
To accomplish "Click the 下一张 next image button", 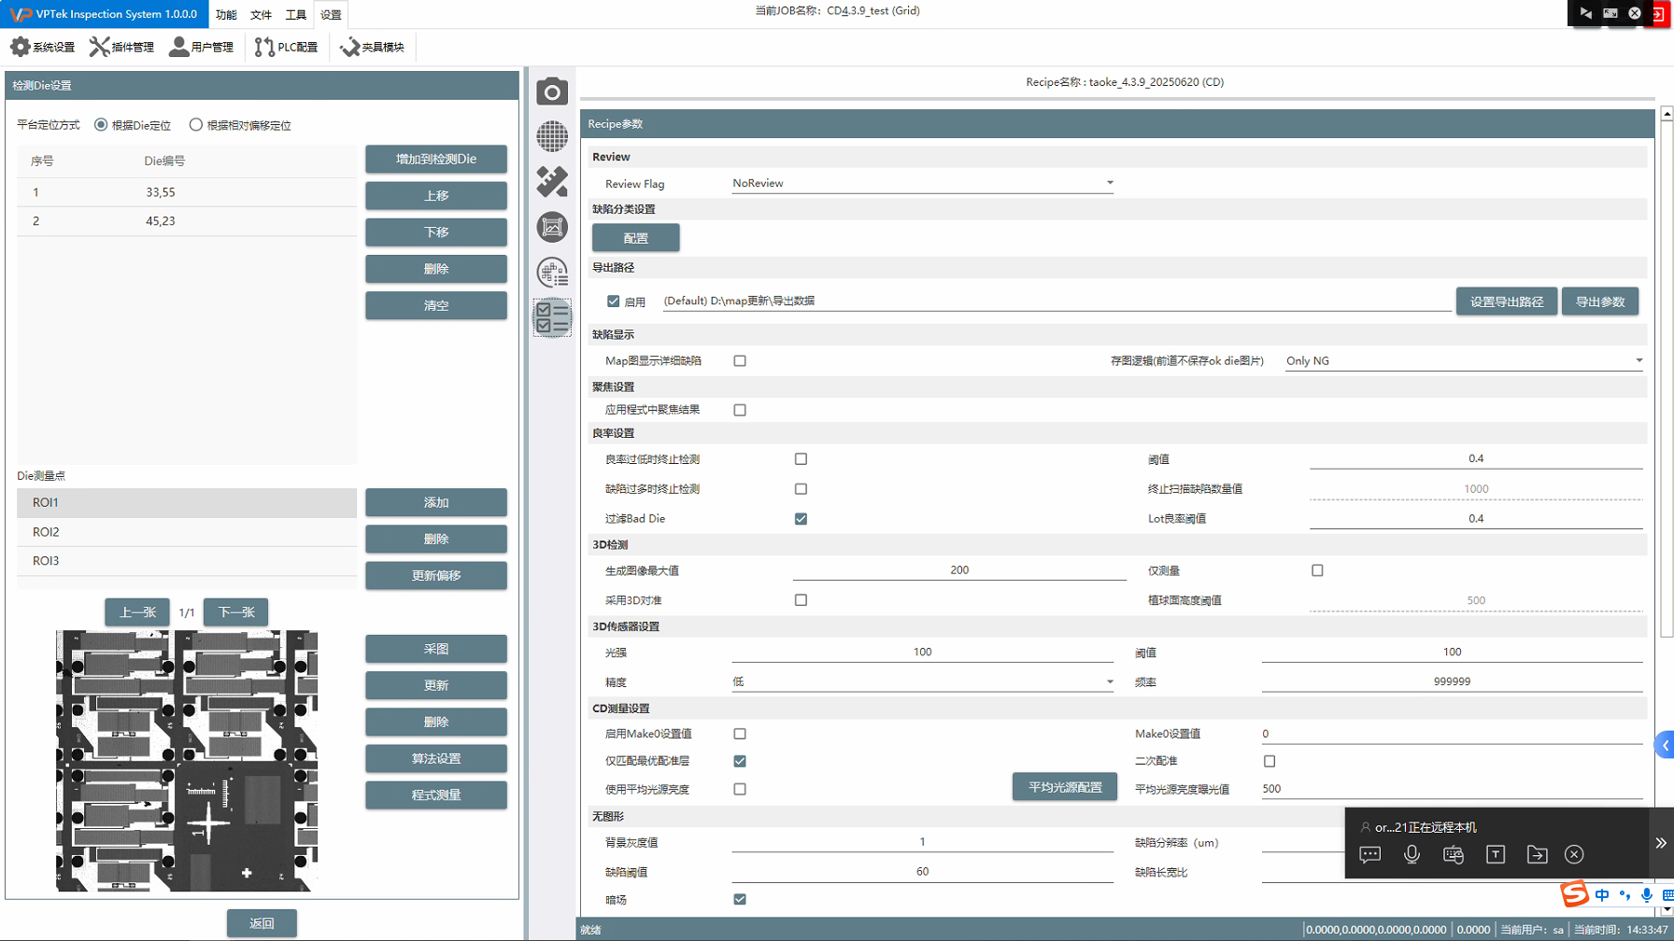I will 235,612.
